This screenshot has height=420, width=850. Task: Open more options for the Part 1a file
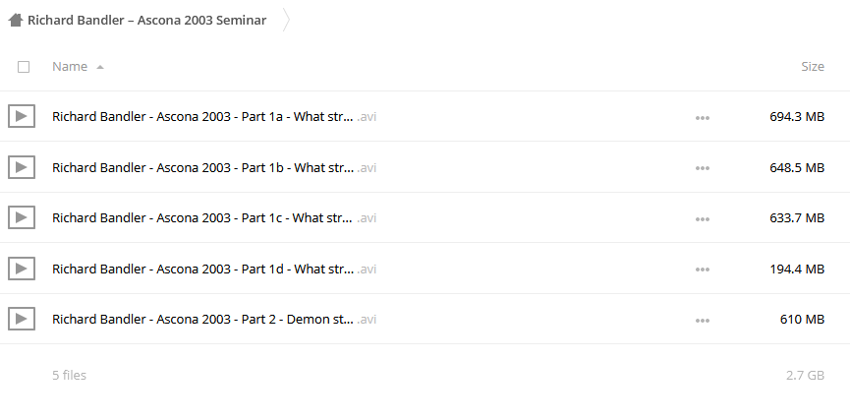pos(702,118)
